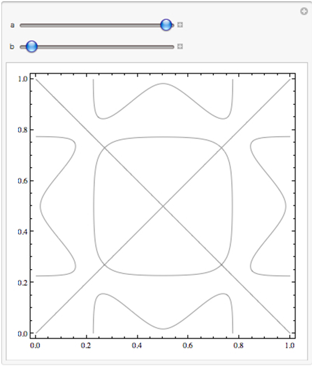Click the 0.8 tick label on vertical axis
The width and height of the screenshot is (313, 367).
[23, 130]
